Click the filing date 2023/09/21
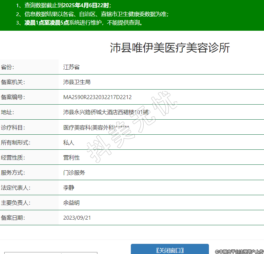This screenshot has height=254, width=264. [x=77, y=218]
